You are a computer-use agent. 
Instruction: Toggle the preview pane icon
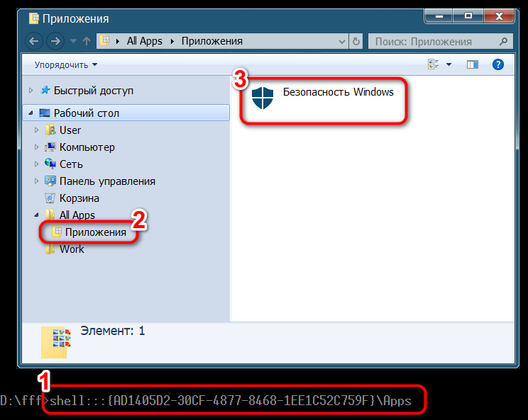[x=473, y=64]
